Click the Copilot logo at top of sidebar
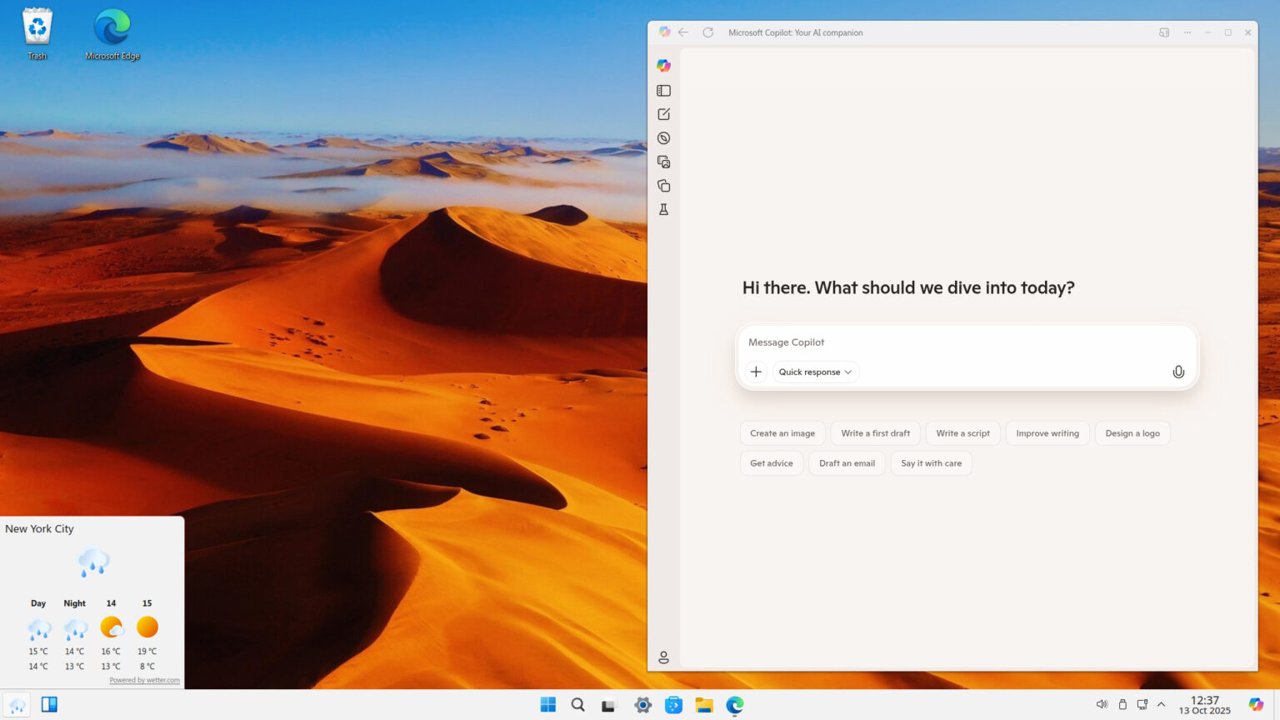The height and width of the screenshot is (720, 1280). coord(662,65)
